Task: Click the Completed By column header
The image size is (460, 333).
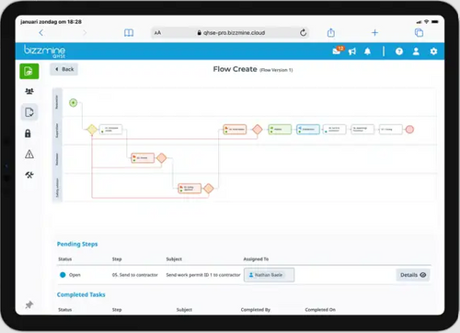Action: point(256,310)
